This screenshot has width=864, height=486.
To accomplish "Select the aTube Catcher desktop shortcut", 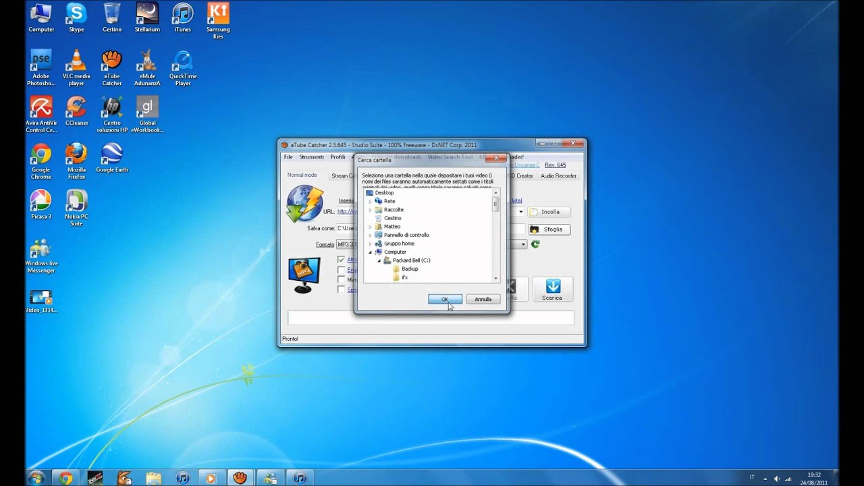I will coord(112,68).
